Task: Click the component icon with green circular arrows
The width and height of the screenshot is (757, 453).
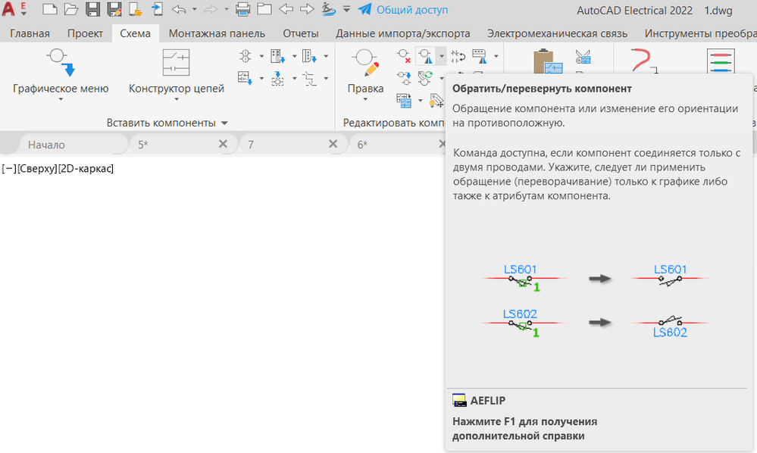Action: [x=425, y=78]
